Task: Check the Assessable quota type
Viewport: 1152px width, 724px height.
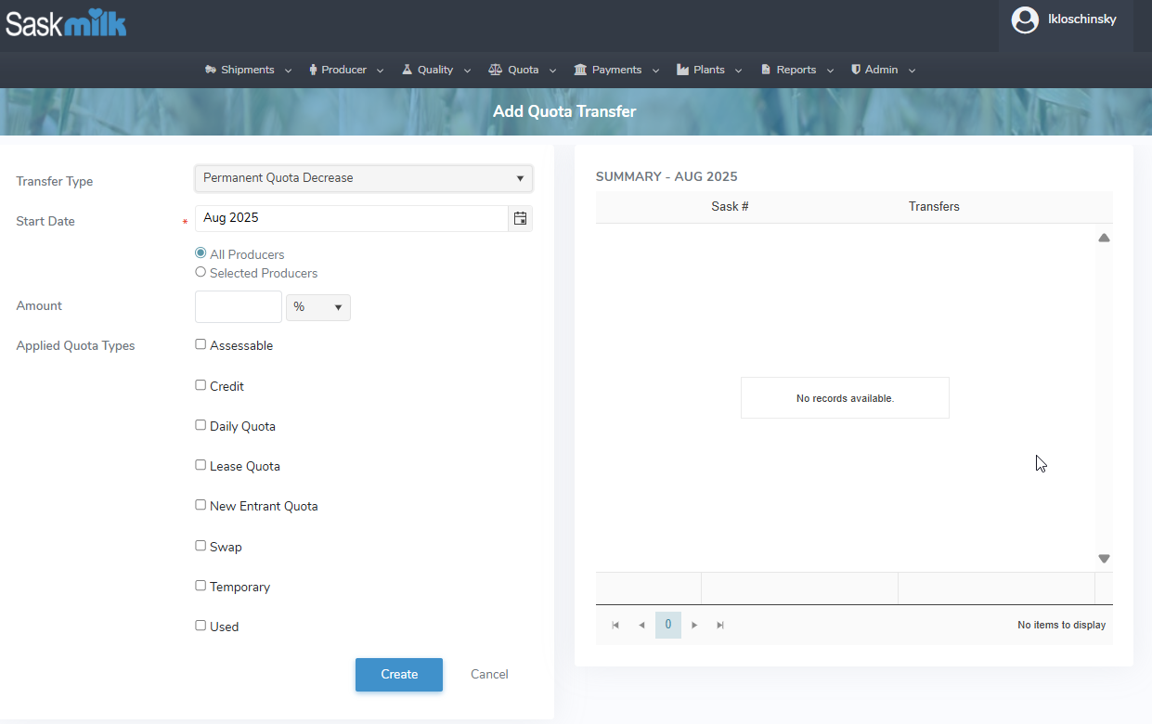Action: tap(201, 344)
